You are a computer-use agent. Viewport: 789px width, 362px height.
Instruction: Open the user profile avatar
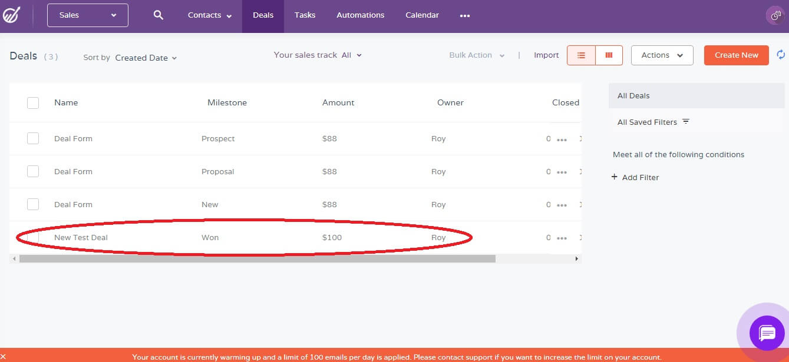[x=775, y=15]
